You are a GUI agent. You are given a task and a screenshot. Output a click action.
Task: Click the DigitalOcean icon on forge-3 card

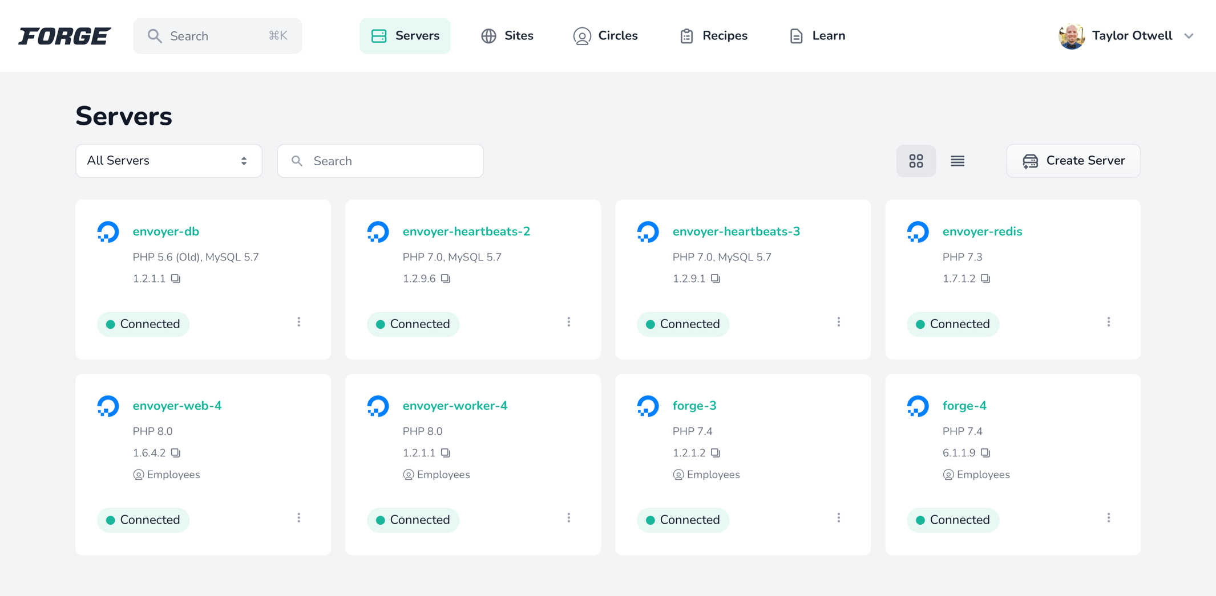tap(648, 406)
